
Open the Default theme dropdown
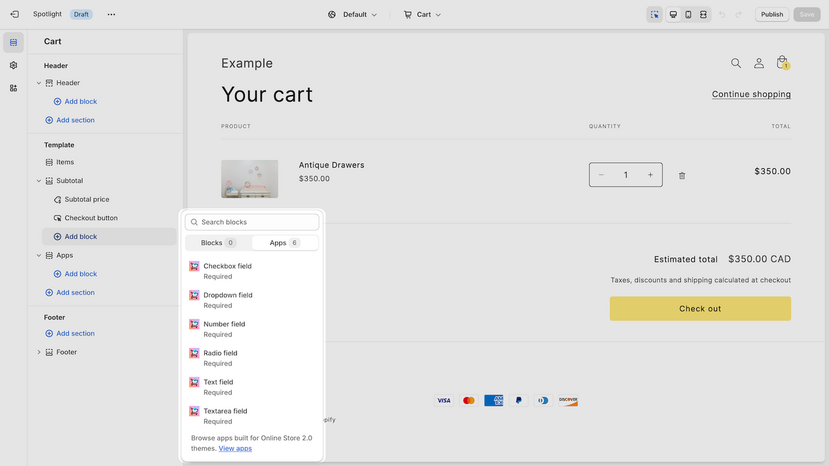[352, 14]
